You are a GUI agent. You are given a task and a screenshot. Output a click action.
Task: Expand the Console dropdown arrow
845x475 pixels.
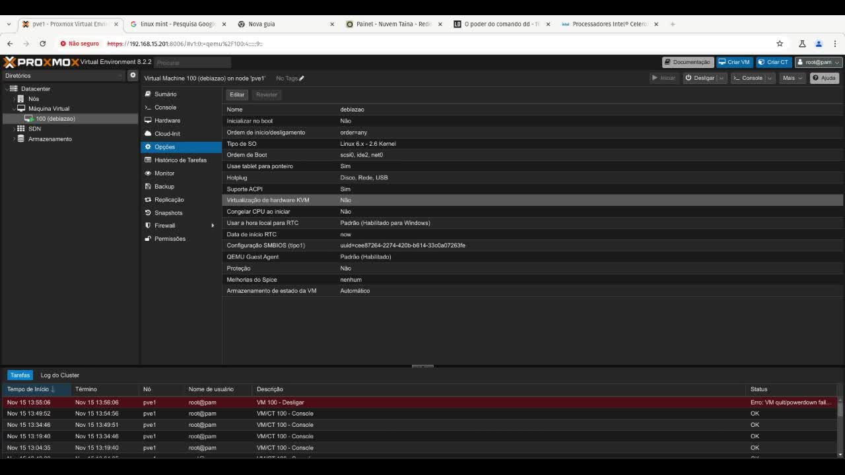[769, 78]
